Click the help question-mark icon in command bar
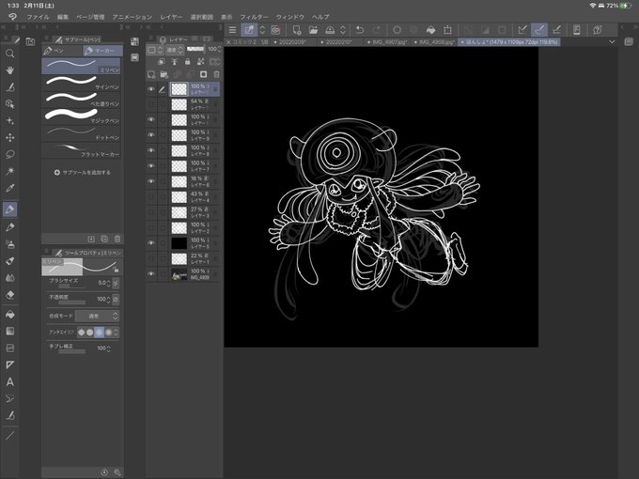This screenshot has width=639, height=479. click(597, 30)
